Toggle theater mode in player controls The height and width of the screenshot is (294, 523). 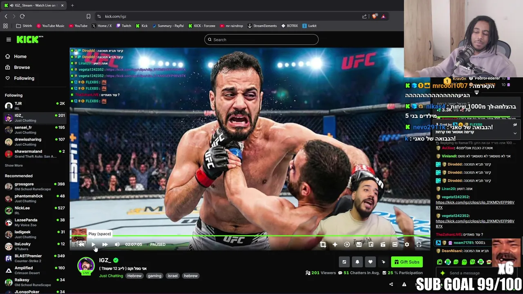point(395,244)
